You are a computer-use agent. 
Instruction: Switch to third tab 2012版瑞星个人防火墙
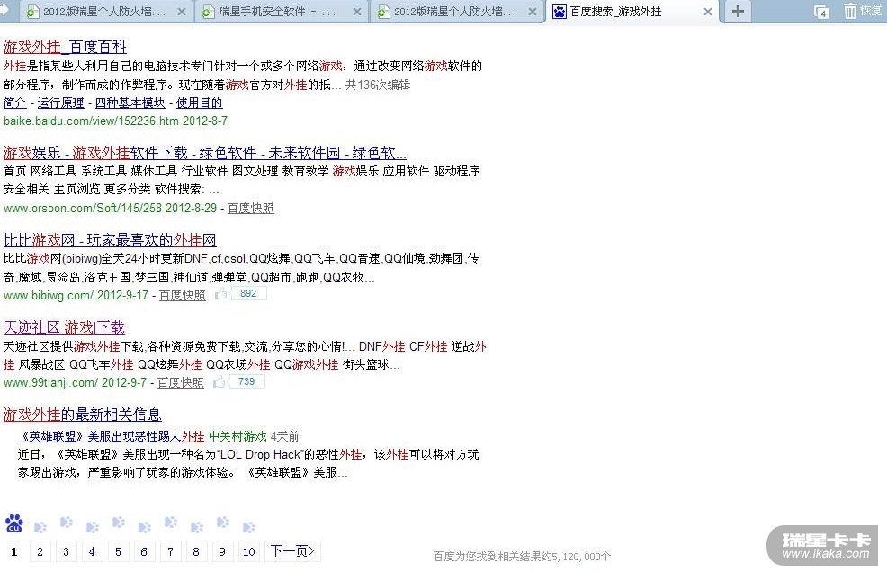click(x=454, y=12)
